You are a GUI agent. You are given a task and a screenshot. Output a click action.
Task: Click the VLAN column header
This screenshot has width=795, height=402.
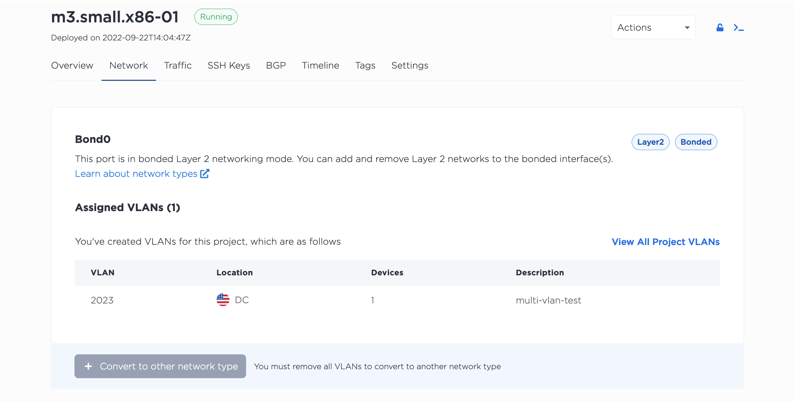coord(103,272)
